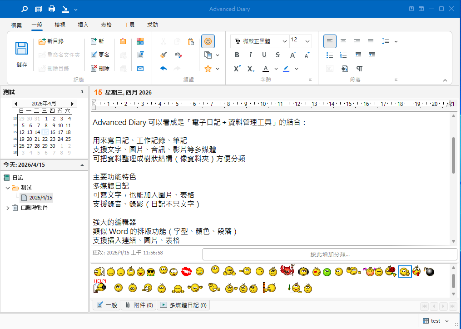This screenshot has width=461, height=329.
Task: Undo the last edit with the blue arrow
Action: point(164,69)
